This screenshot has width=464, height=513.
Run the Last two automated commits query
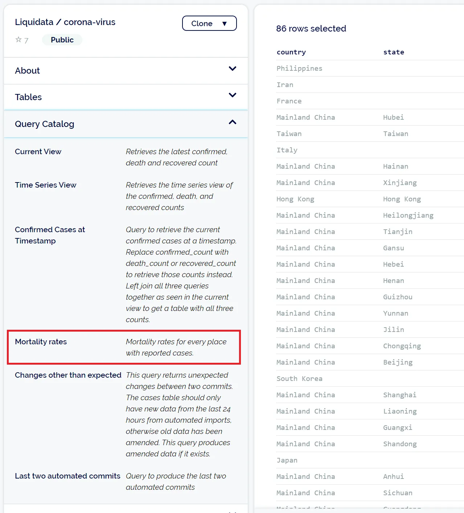click(x=67, y=476)
